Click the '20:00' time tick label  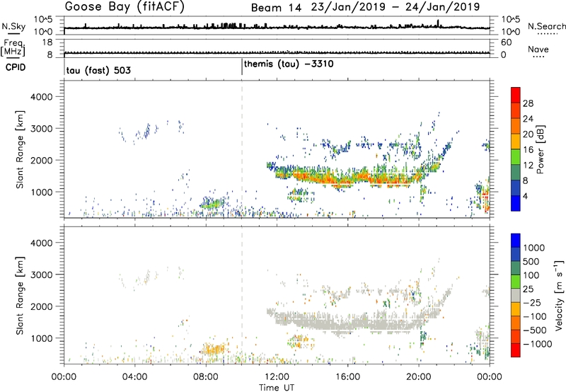click(x=419, y=377)
